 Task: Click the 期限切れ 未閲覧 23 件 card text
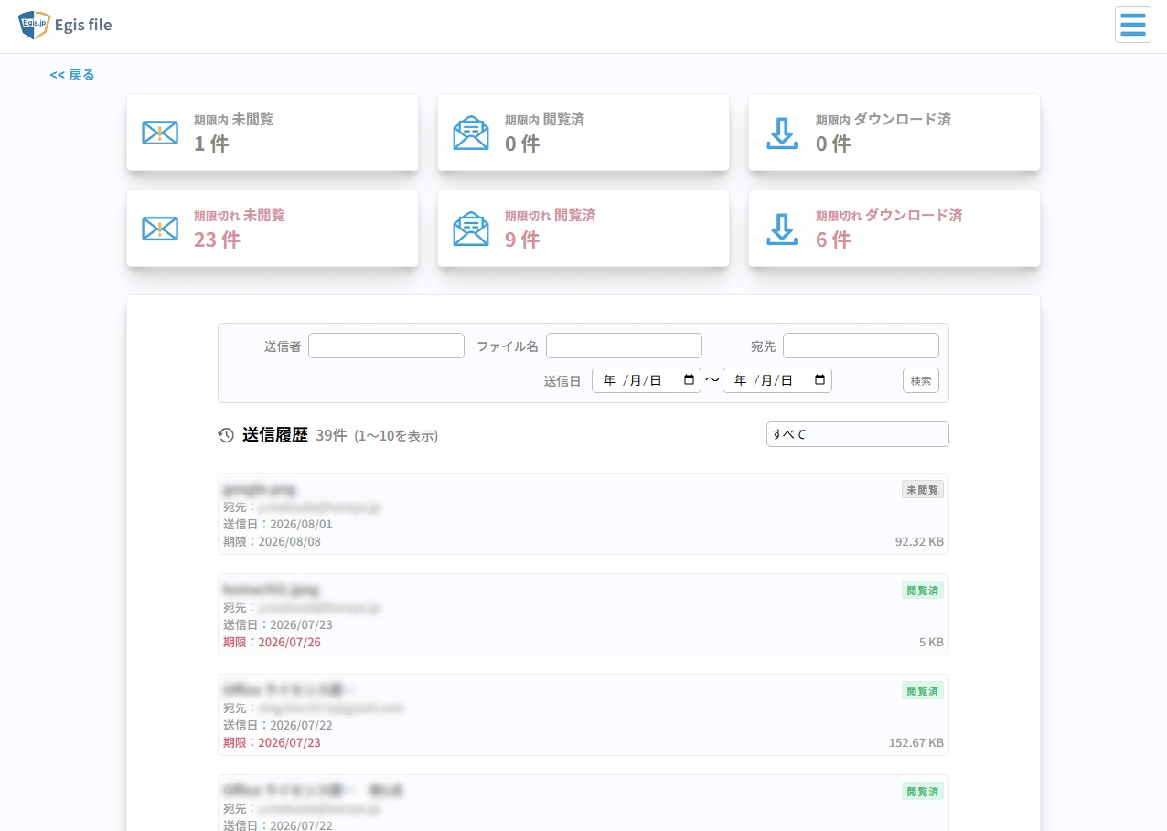239,229
